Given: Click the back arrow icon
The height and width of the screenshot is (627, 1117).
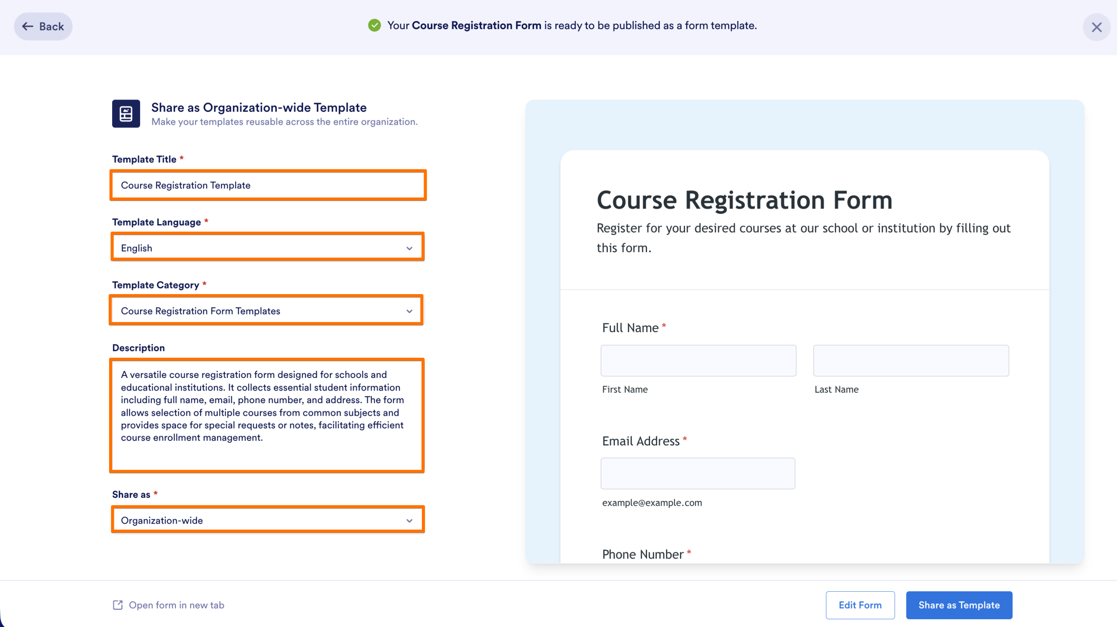Looking at the screenshot, I should [x=27, y=26].
